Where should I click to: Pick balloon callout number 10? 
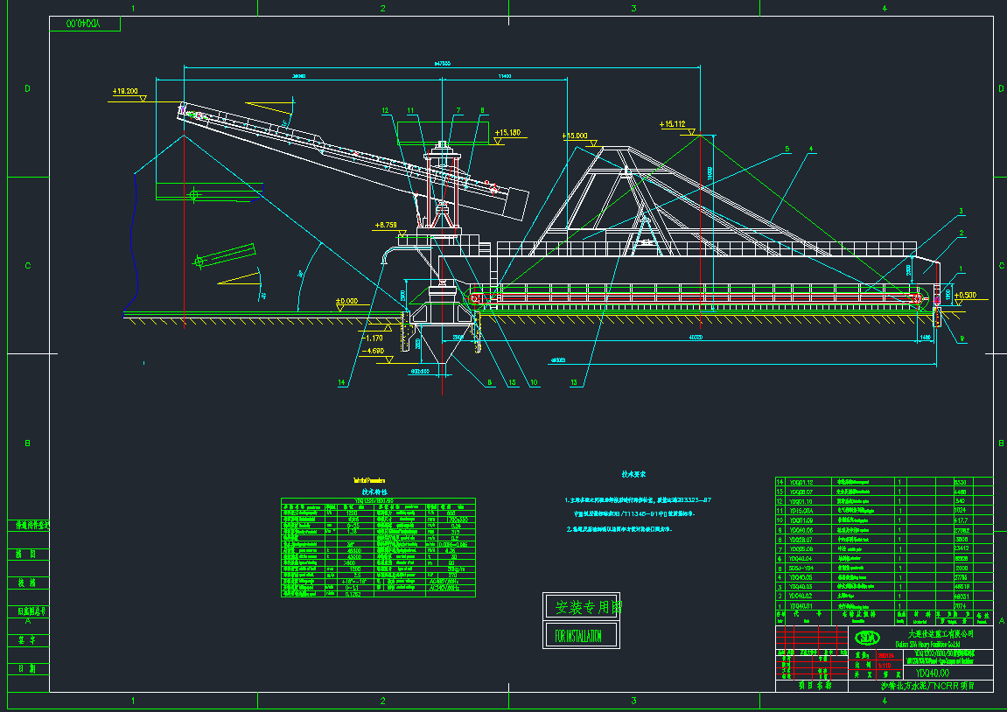point(534,382)
